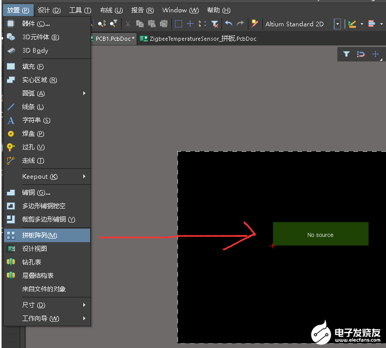
Task: Choose 铺铜 (G)... polygon pour
Action: tap(47, 193)
